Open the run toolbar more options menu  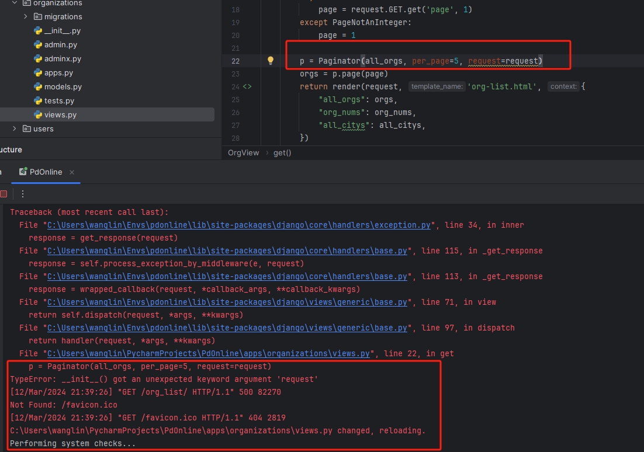coord(23,194)
